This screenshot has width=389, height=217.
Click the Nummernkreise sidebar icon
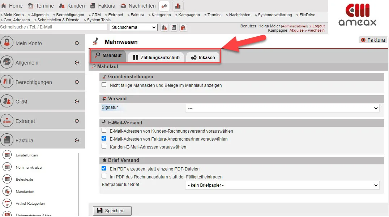point(7,167)
